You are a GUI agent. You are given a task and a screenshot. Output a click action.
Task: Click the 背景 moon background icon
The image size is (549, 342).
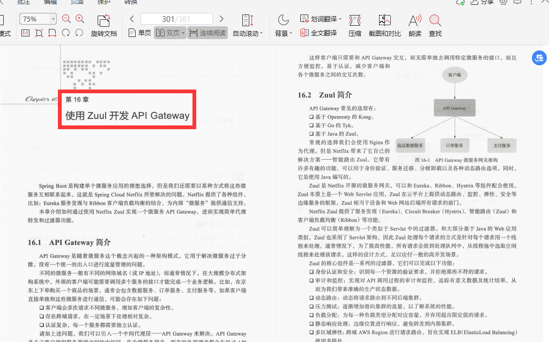pos(283,20)
